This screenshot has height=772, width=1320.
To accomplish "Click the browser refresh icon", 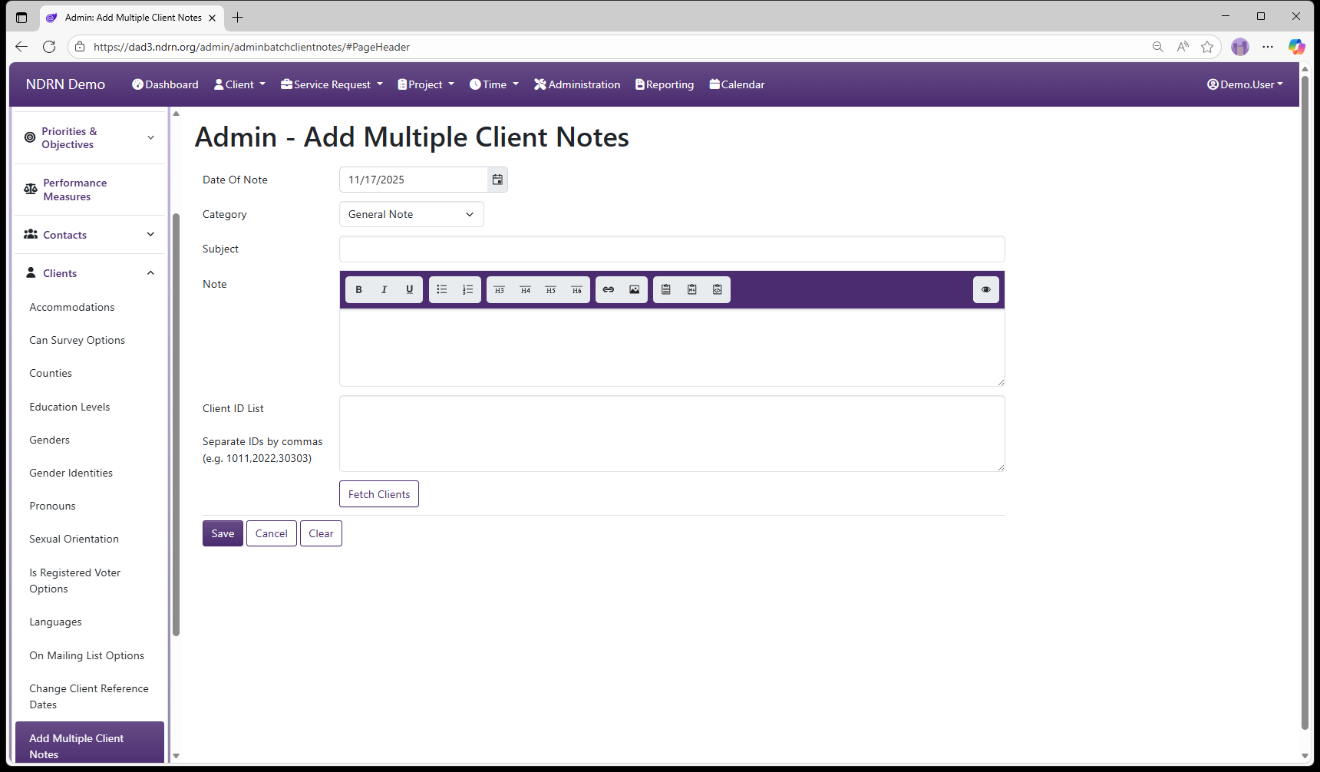I will tap(49, 47).
